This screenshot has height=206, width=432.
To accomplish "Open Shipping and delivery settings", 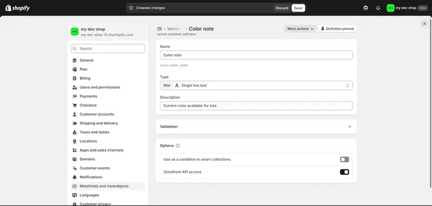I will pyautogui.click(x=107, y=123).
